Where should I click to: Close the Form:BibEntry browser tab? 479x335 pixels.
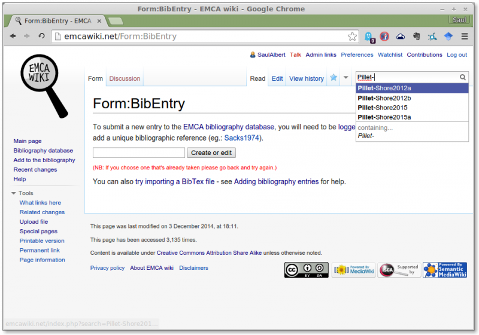click(x=99, y=21)
